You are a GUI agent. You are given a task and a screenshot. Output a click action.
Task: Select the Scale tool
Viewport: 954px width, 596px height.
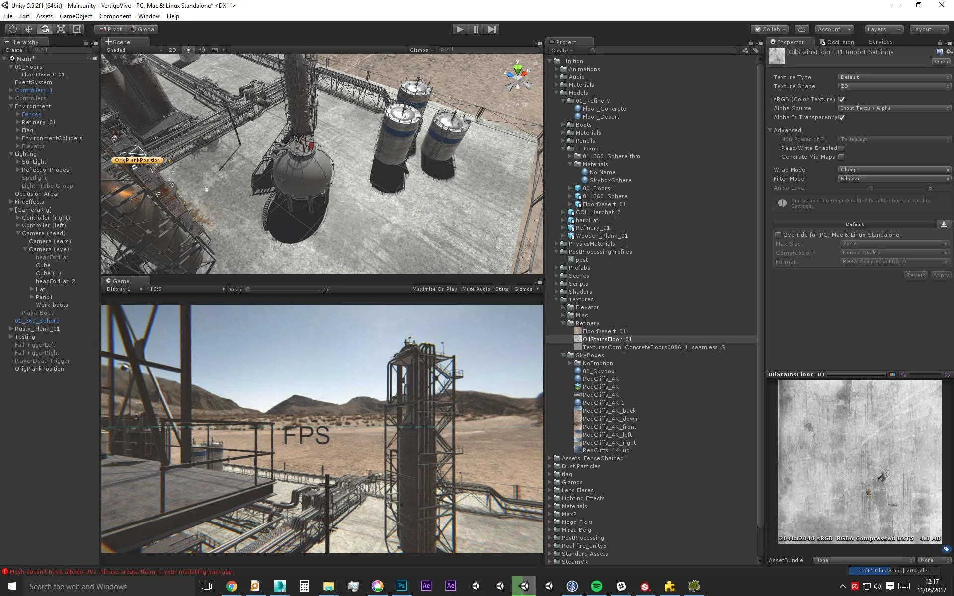click(61, 29)
